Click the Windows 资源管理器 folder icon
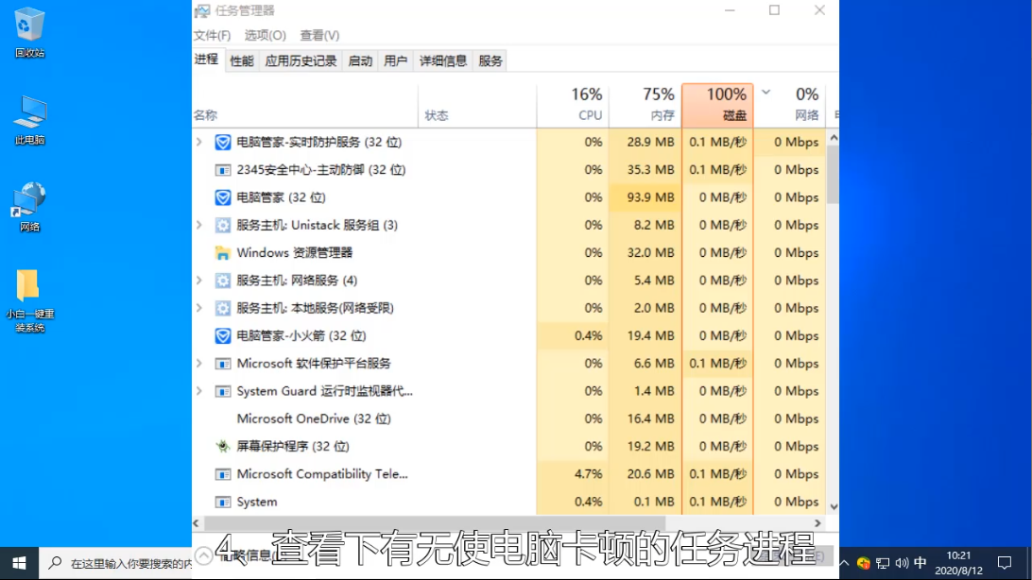Viewport: 1032px width, 580px height. tap(222, 252)
